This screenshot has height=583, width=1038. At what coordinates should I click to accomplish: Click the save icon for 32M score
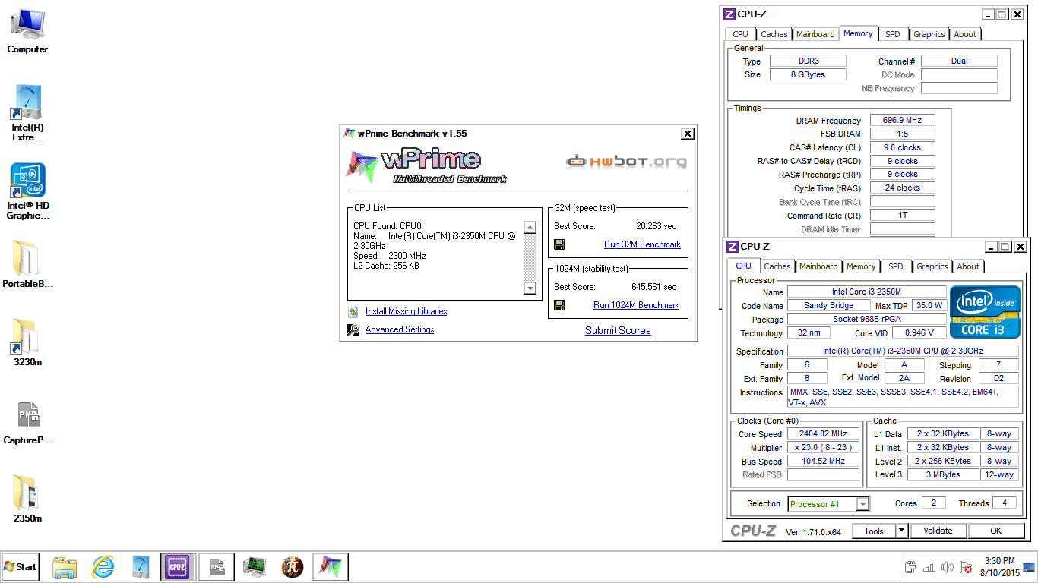(559, 244)
